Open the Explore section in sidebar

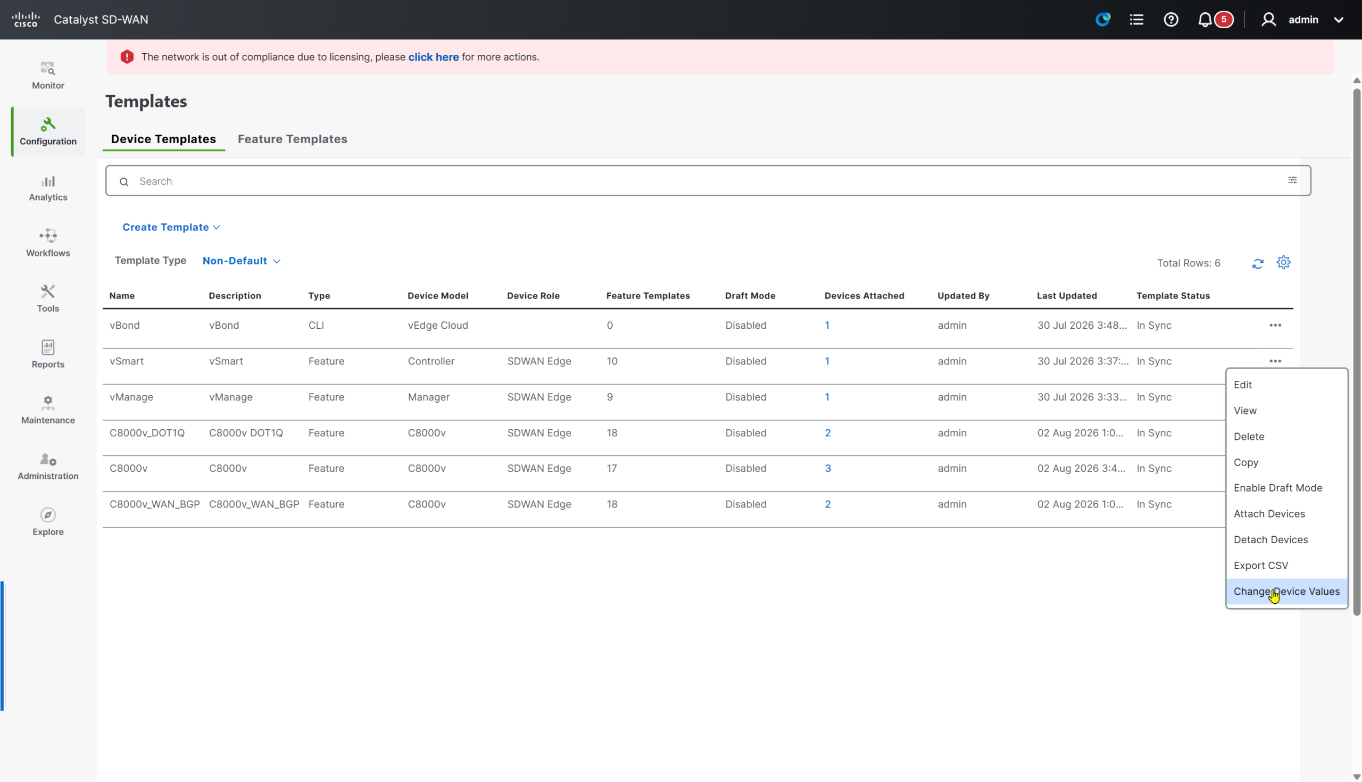48,522
